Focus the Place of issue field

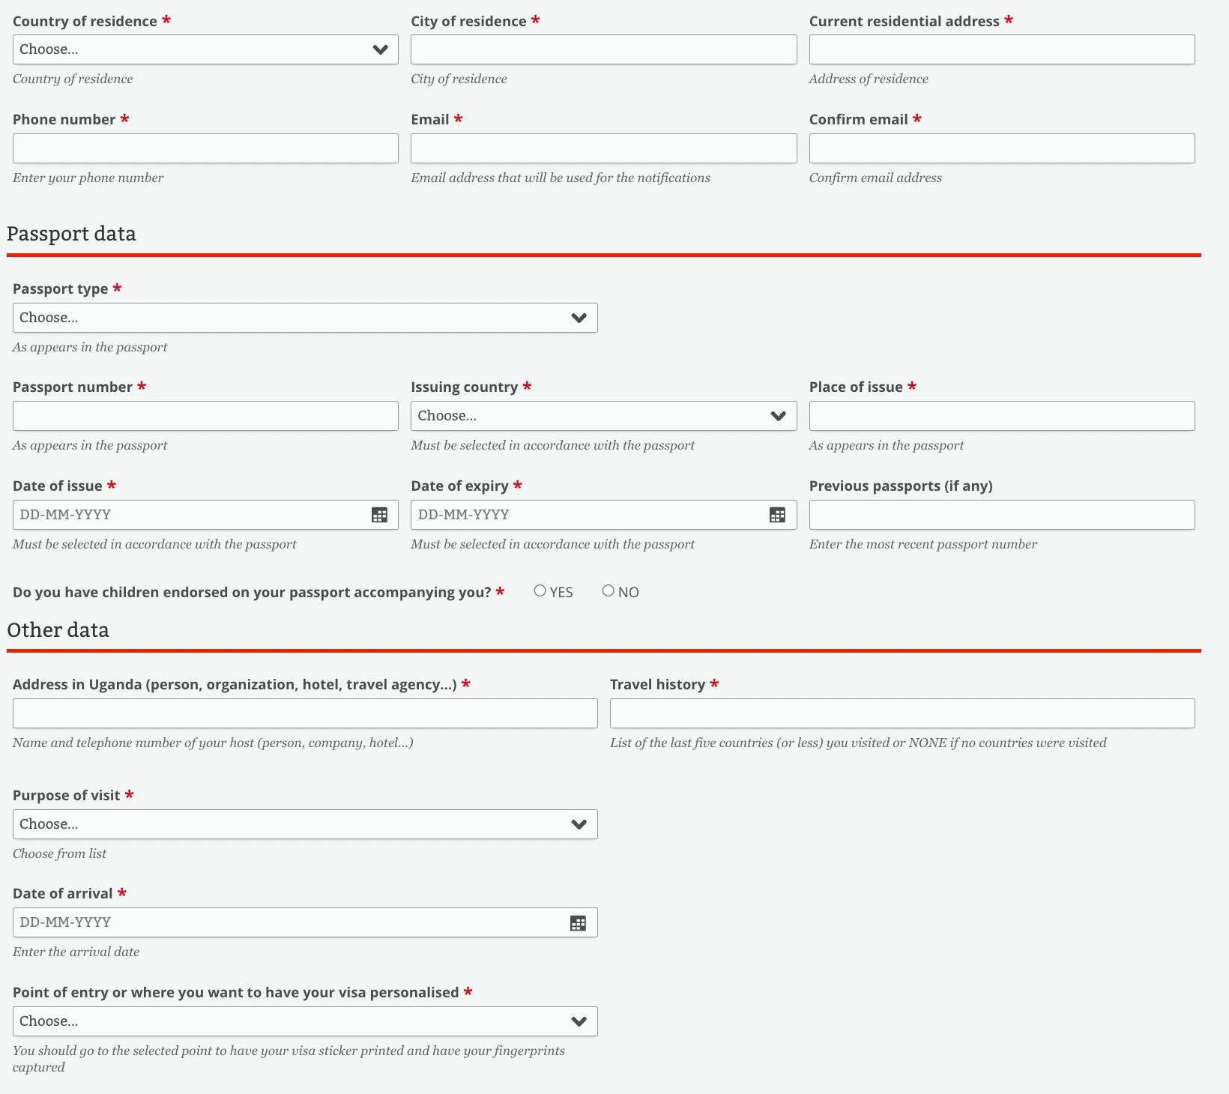click(x=1002, y=416)
